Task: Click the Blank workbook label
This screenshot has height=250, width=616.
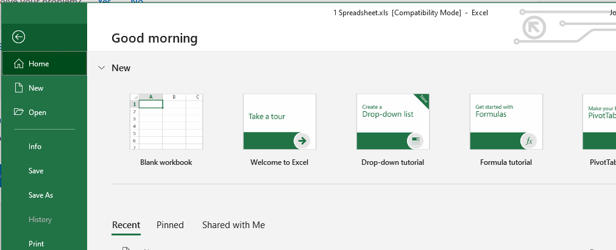Action: point(166,162)
